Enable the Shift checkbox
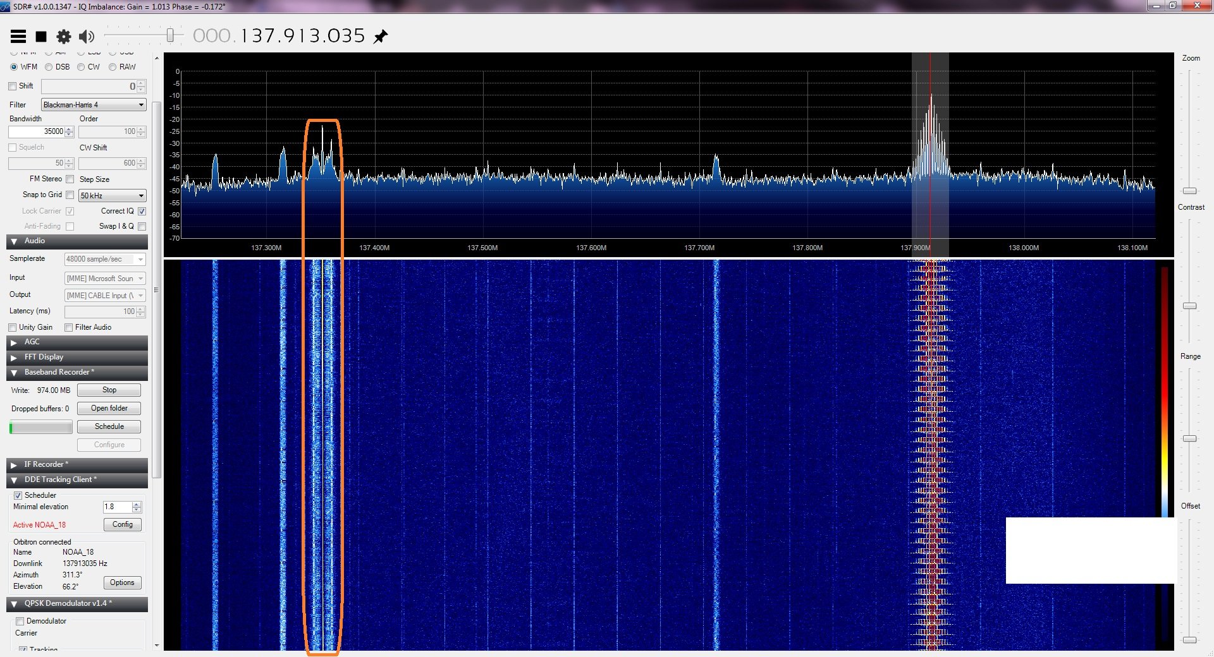 click(x=13, y=86)
